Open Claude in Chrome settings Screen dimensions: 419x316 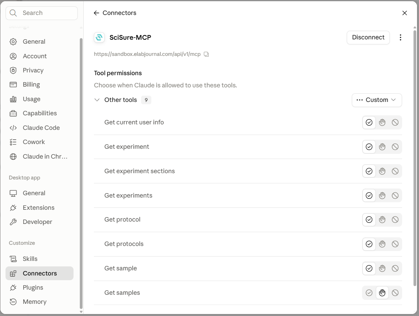[40, 157]
